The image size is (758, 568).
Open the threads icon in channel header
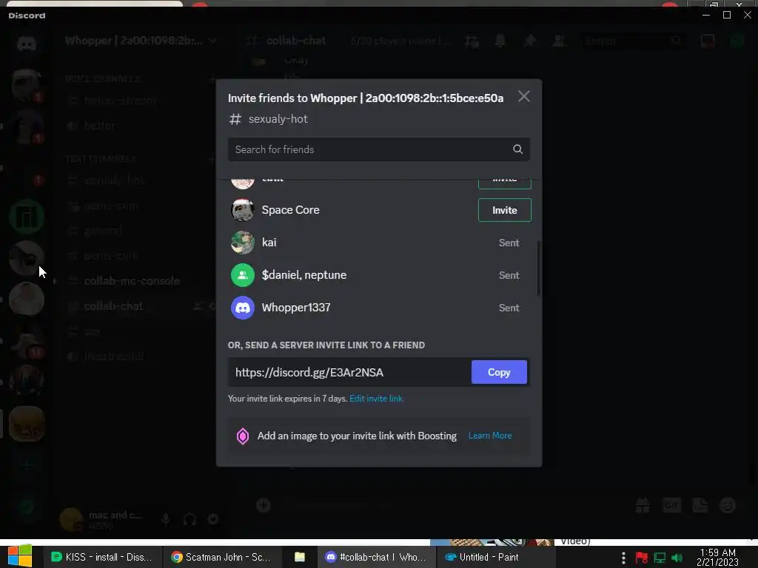472,41
